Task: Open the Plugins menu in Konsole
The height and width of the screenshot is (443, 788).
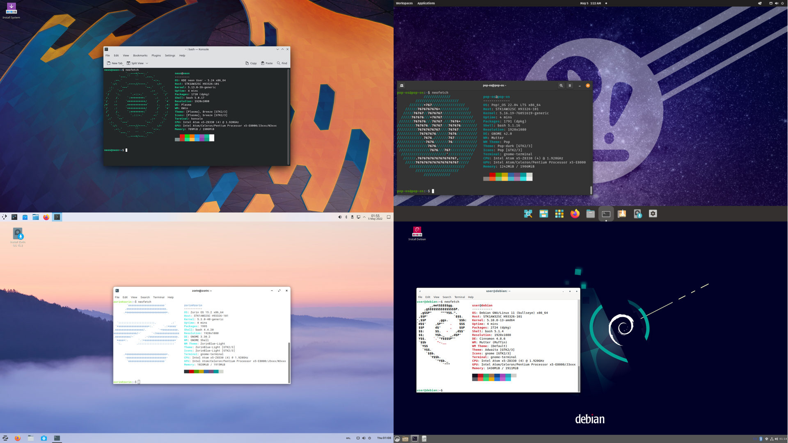Action: (x=156, y=55)
